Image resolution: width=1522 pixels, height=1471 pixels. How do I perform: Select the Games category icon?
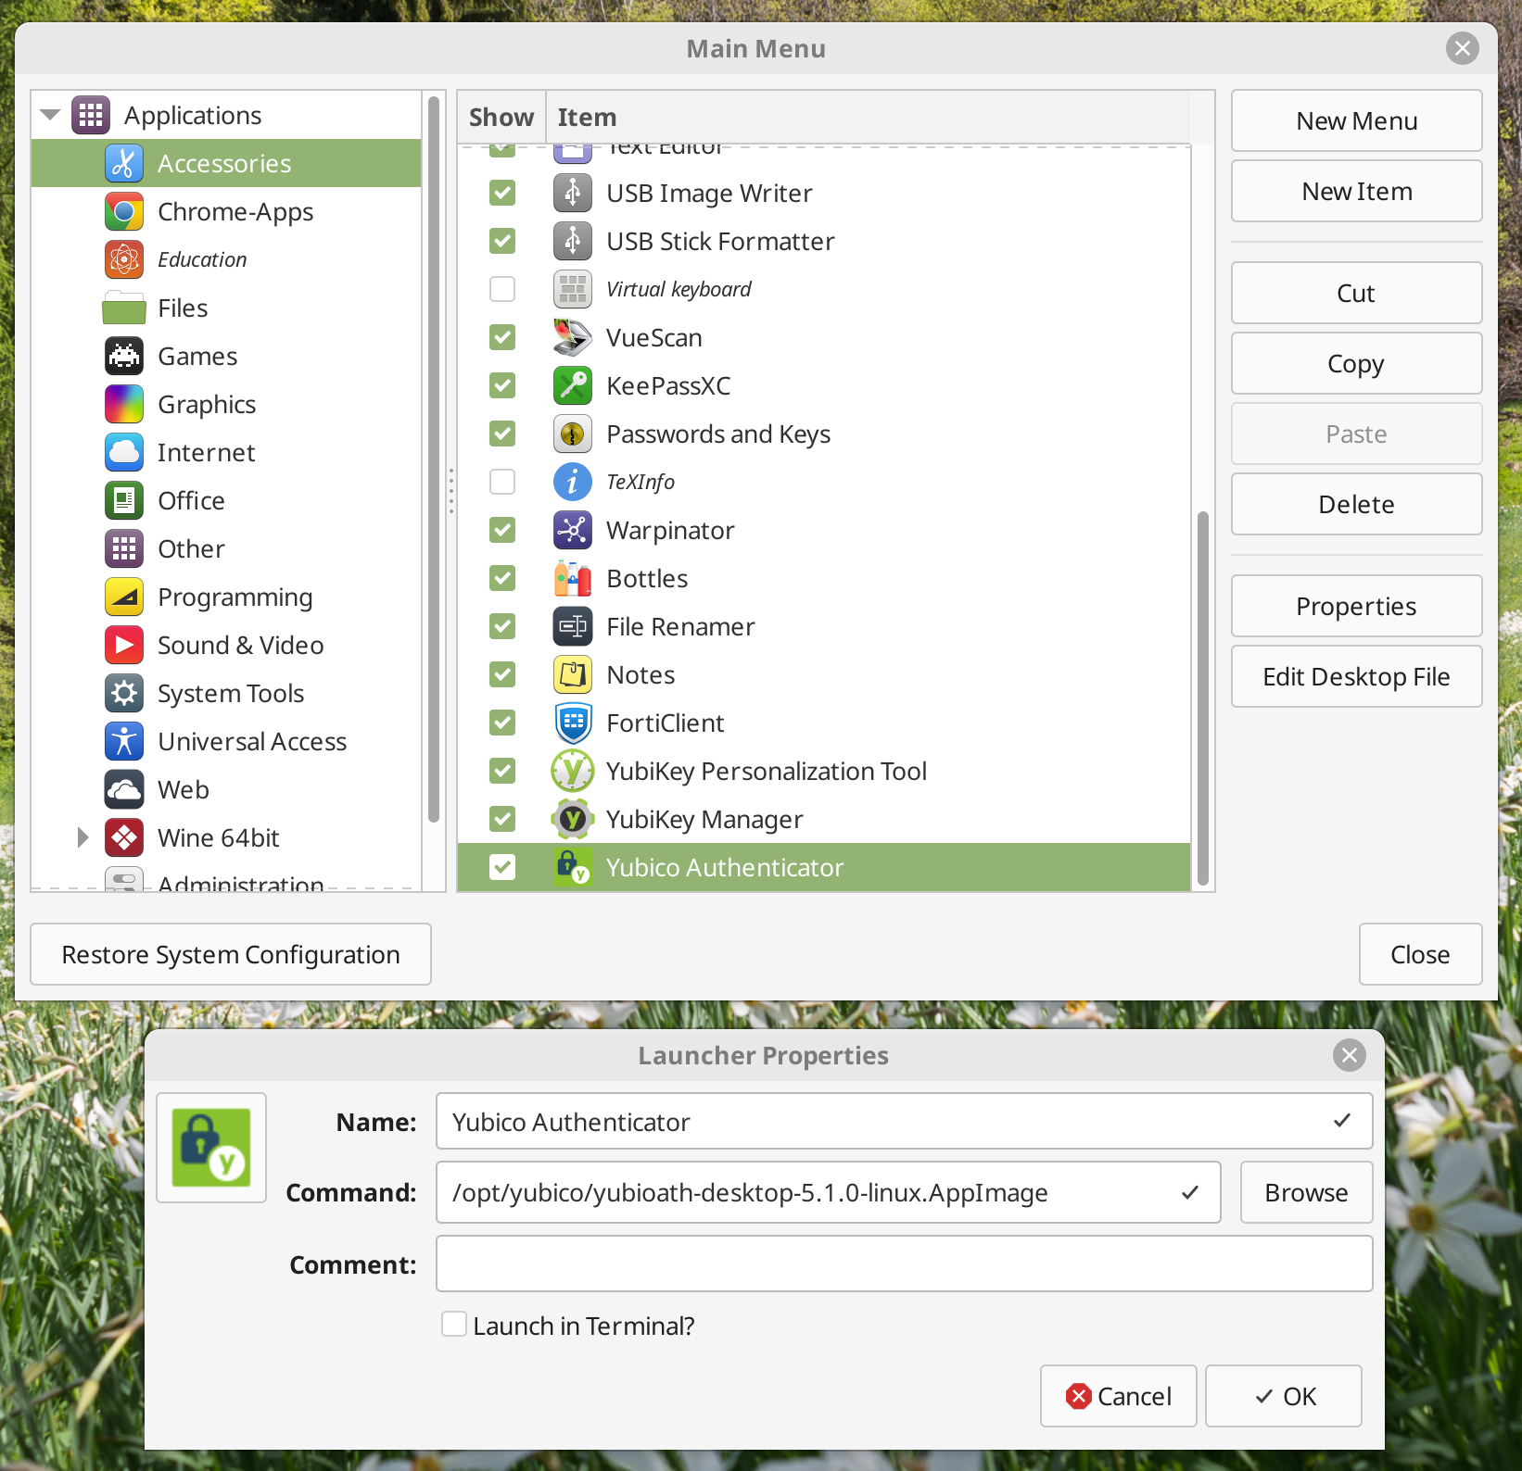(x=123, y=356)
